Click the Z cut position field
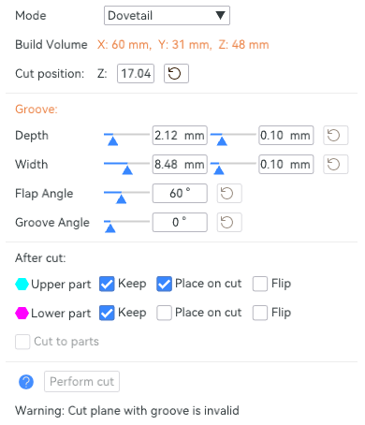This screenshot has width=365, height=425. (136, 74)
